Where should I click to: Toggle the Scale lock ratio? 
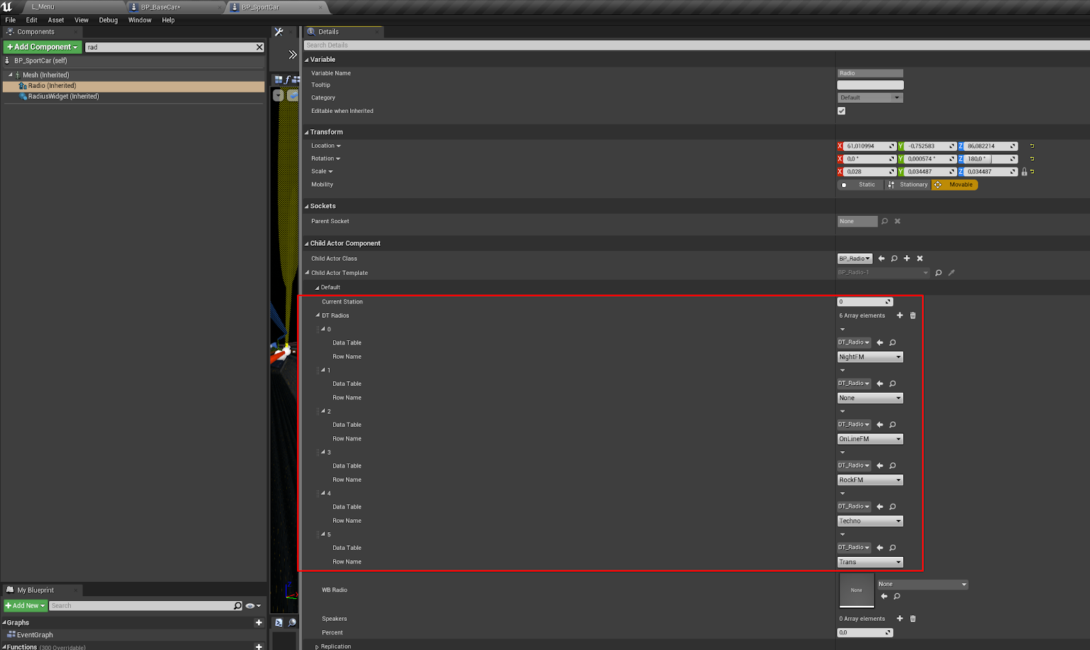[x=1024, y=172]
